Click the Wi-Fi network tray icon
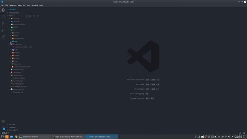Viewport: 247px width, 139px height. pos(226,137)
